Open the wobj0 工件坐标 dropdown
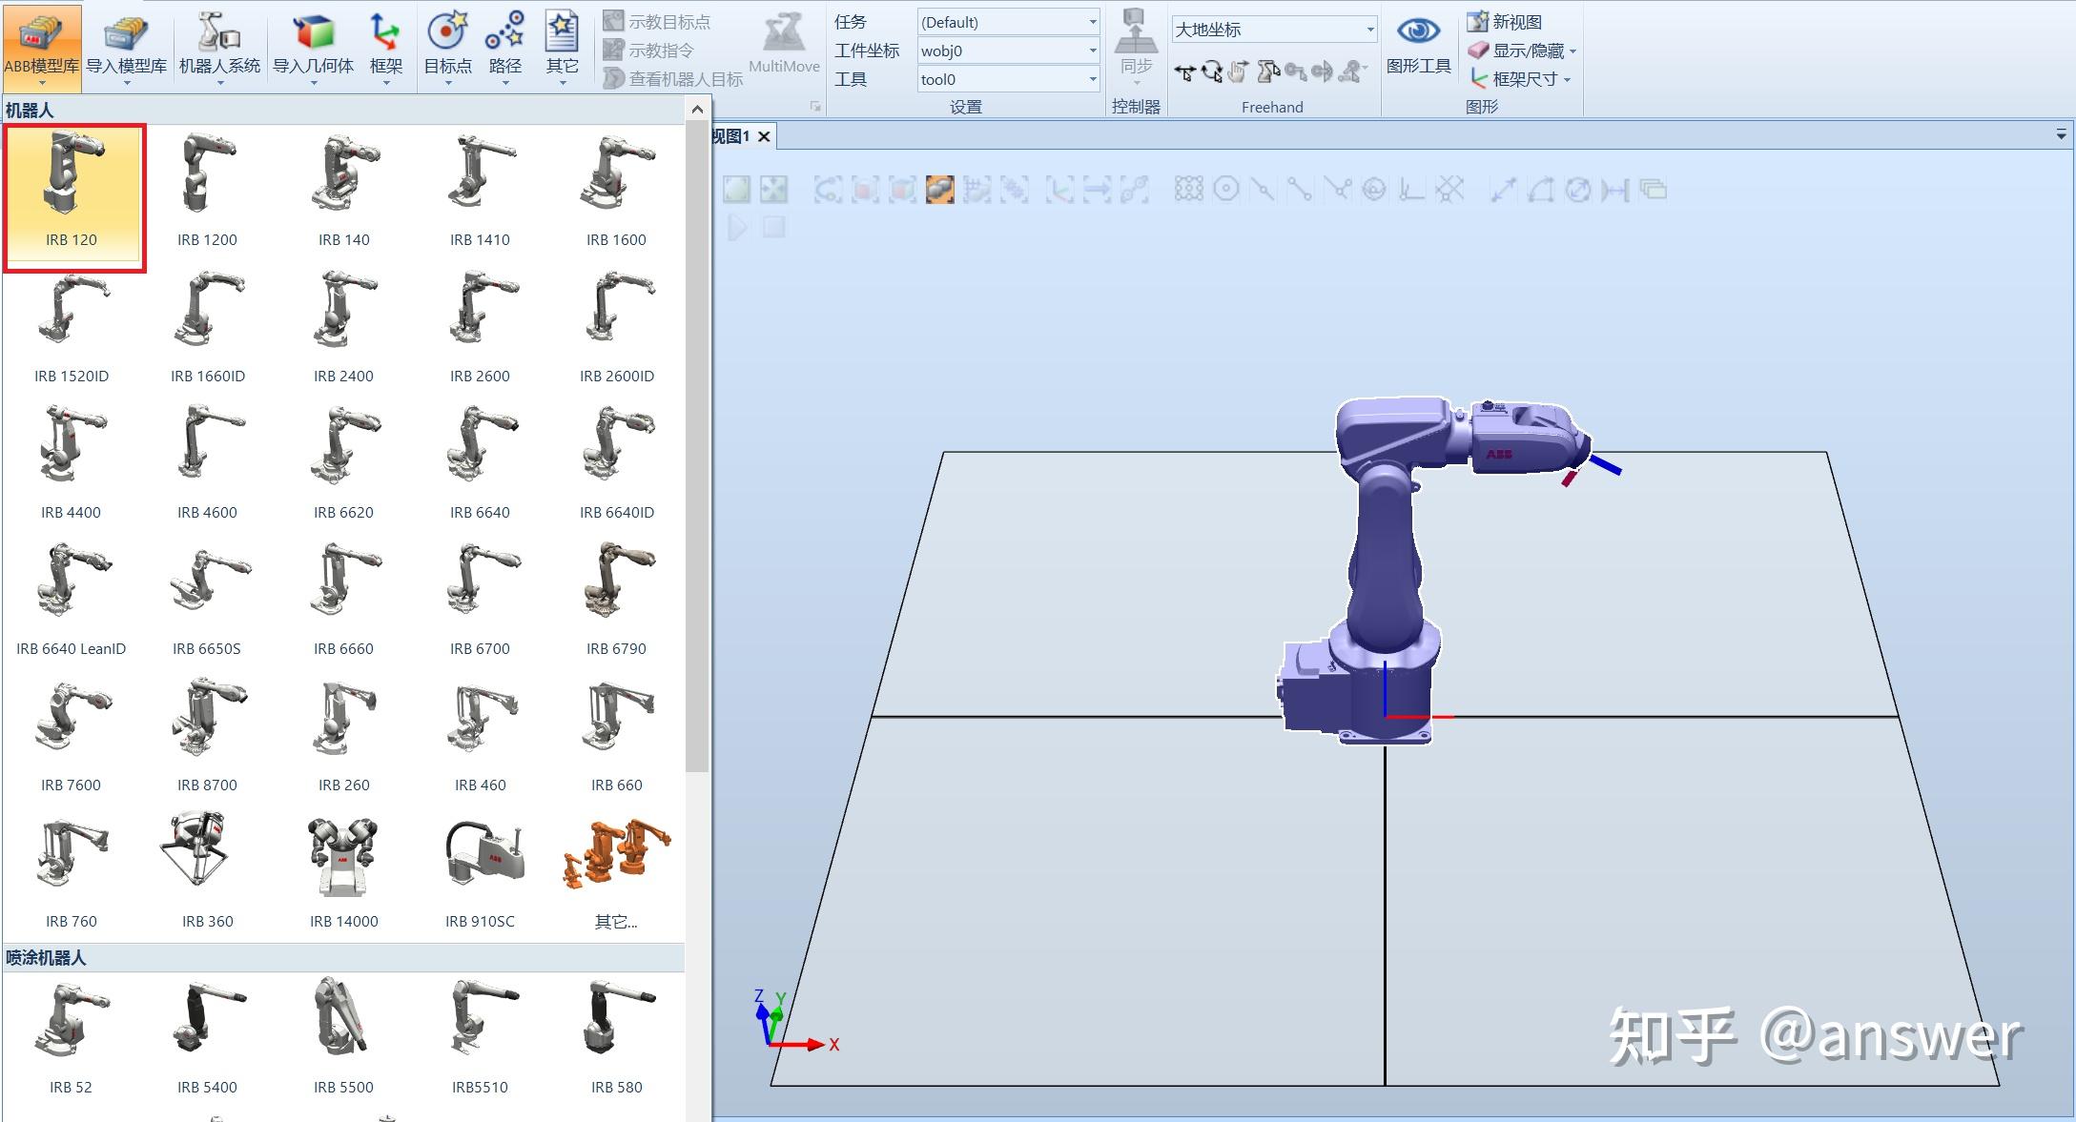The width and height of the screenshot is (2076, 1122). (x=1007, y=51)
